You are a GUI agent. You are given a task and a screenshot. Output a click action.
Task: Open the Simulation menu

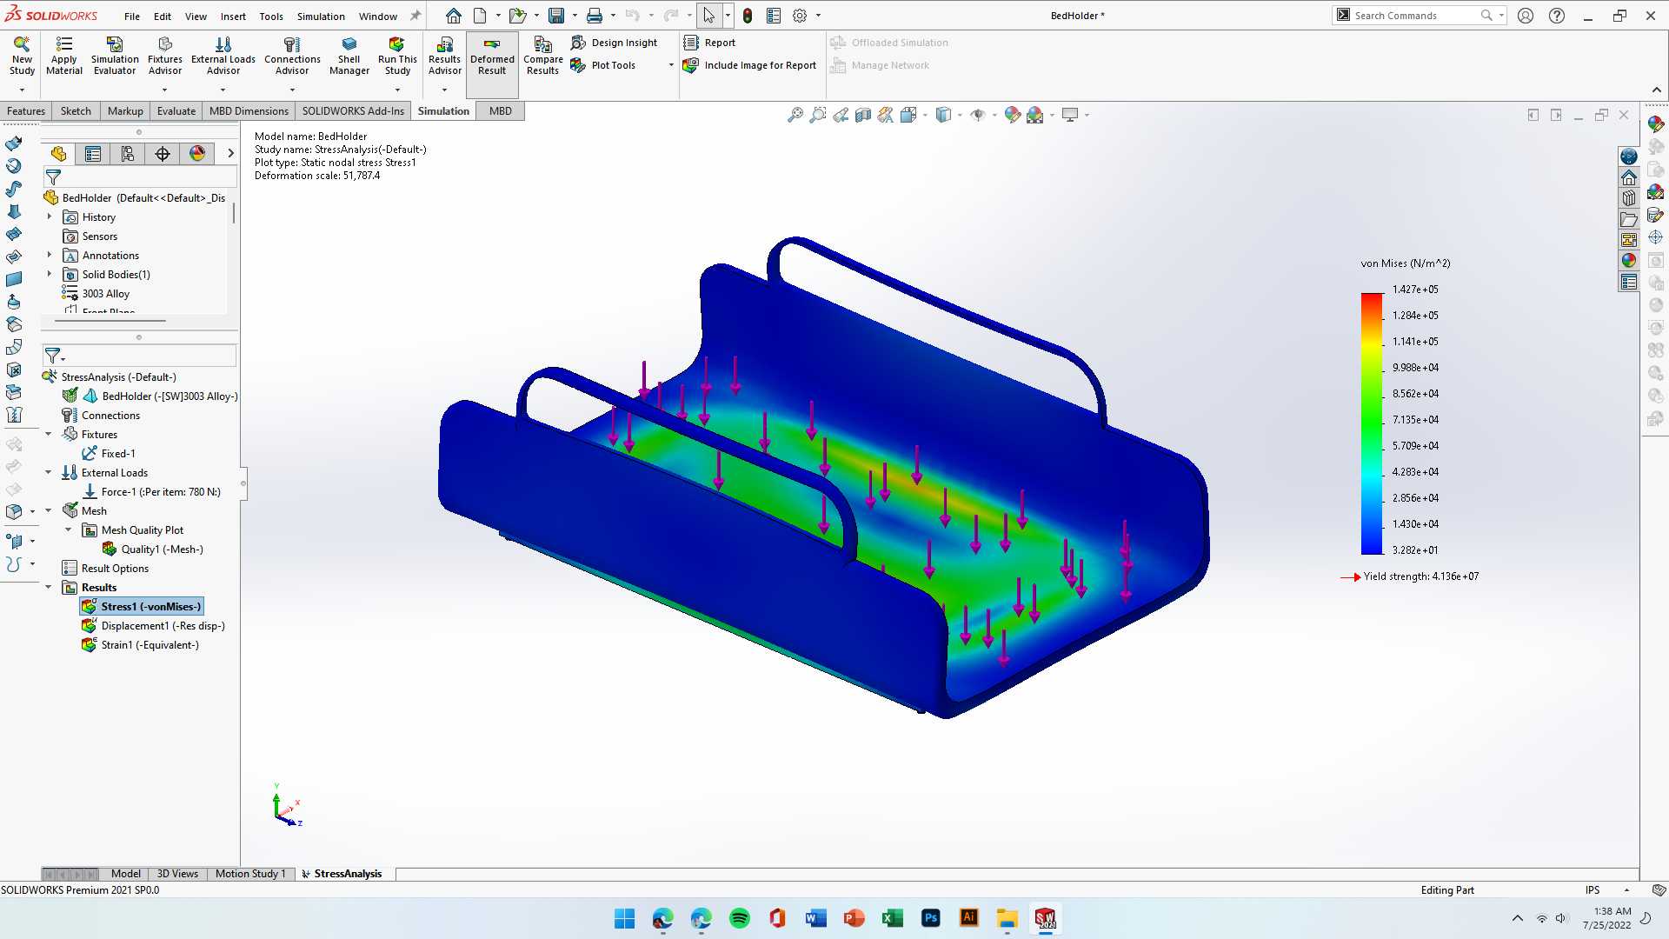click(321, 16)
